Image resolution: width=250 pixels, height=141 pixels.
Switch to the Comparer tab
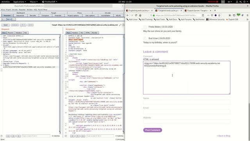(x=45, y=16)
